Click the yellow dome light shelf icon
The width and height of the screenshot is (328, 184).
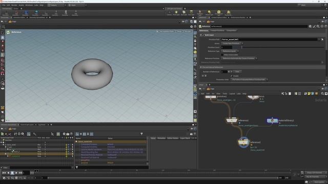219,13
